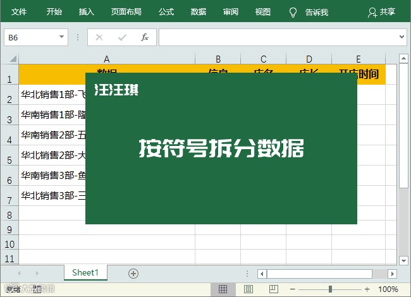Click the horizontal scrollbar right arrow
The image size is (411, 297).
point(393,274)
